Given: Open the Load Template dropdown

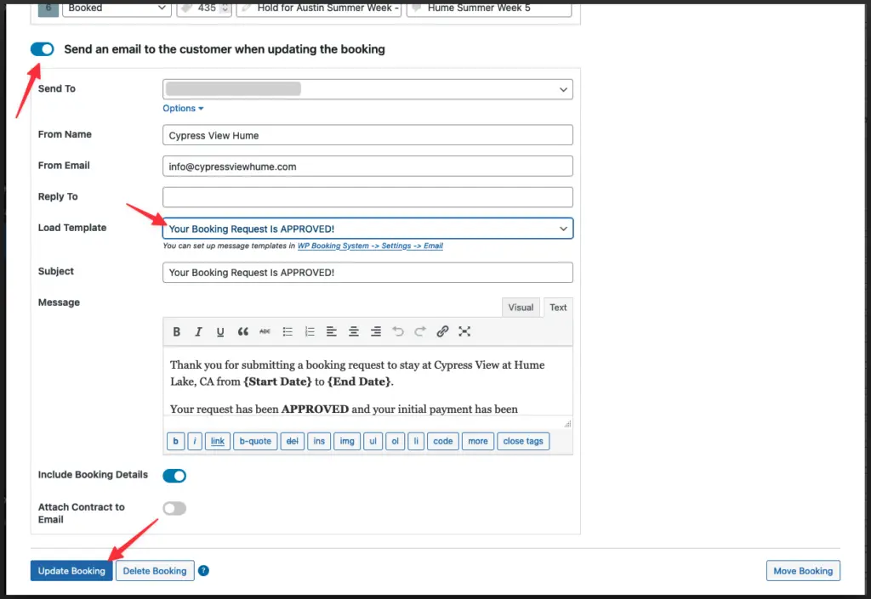Looking at the screenshot, I should pos(367,229).
